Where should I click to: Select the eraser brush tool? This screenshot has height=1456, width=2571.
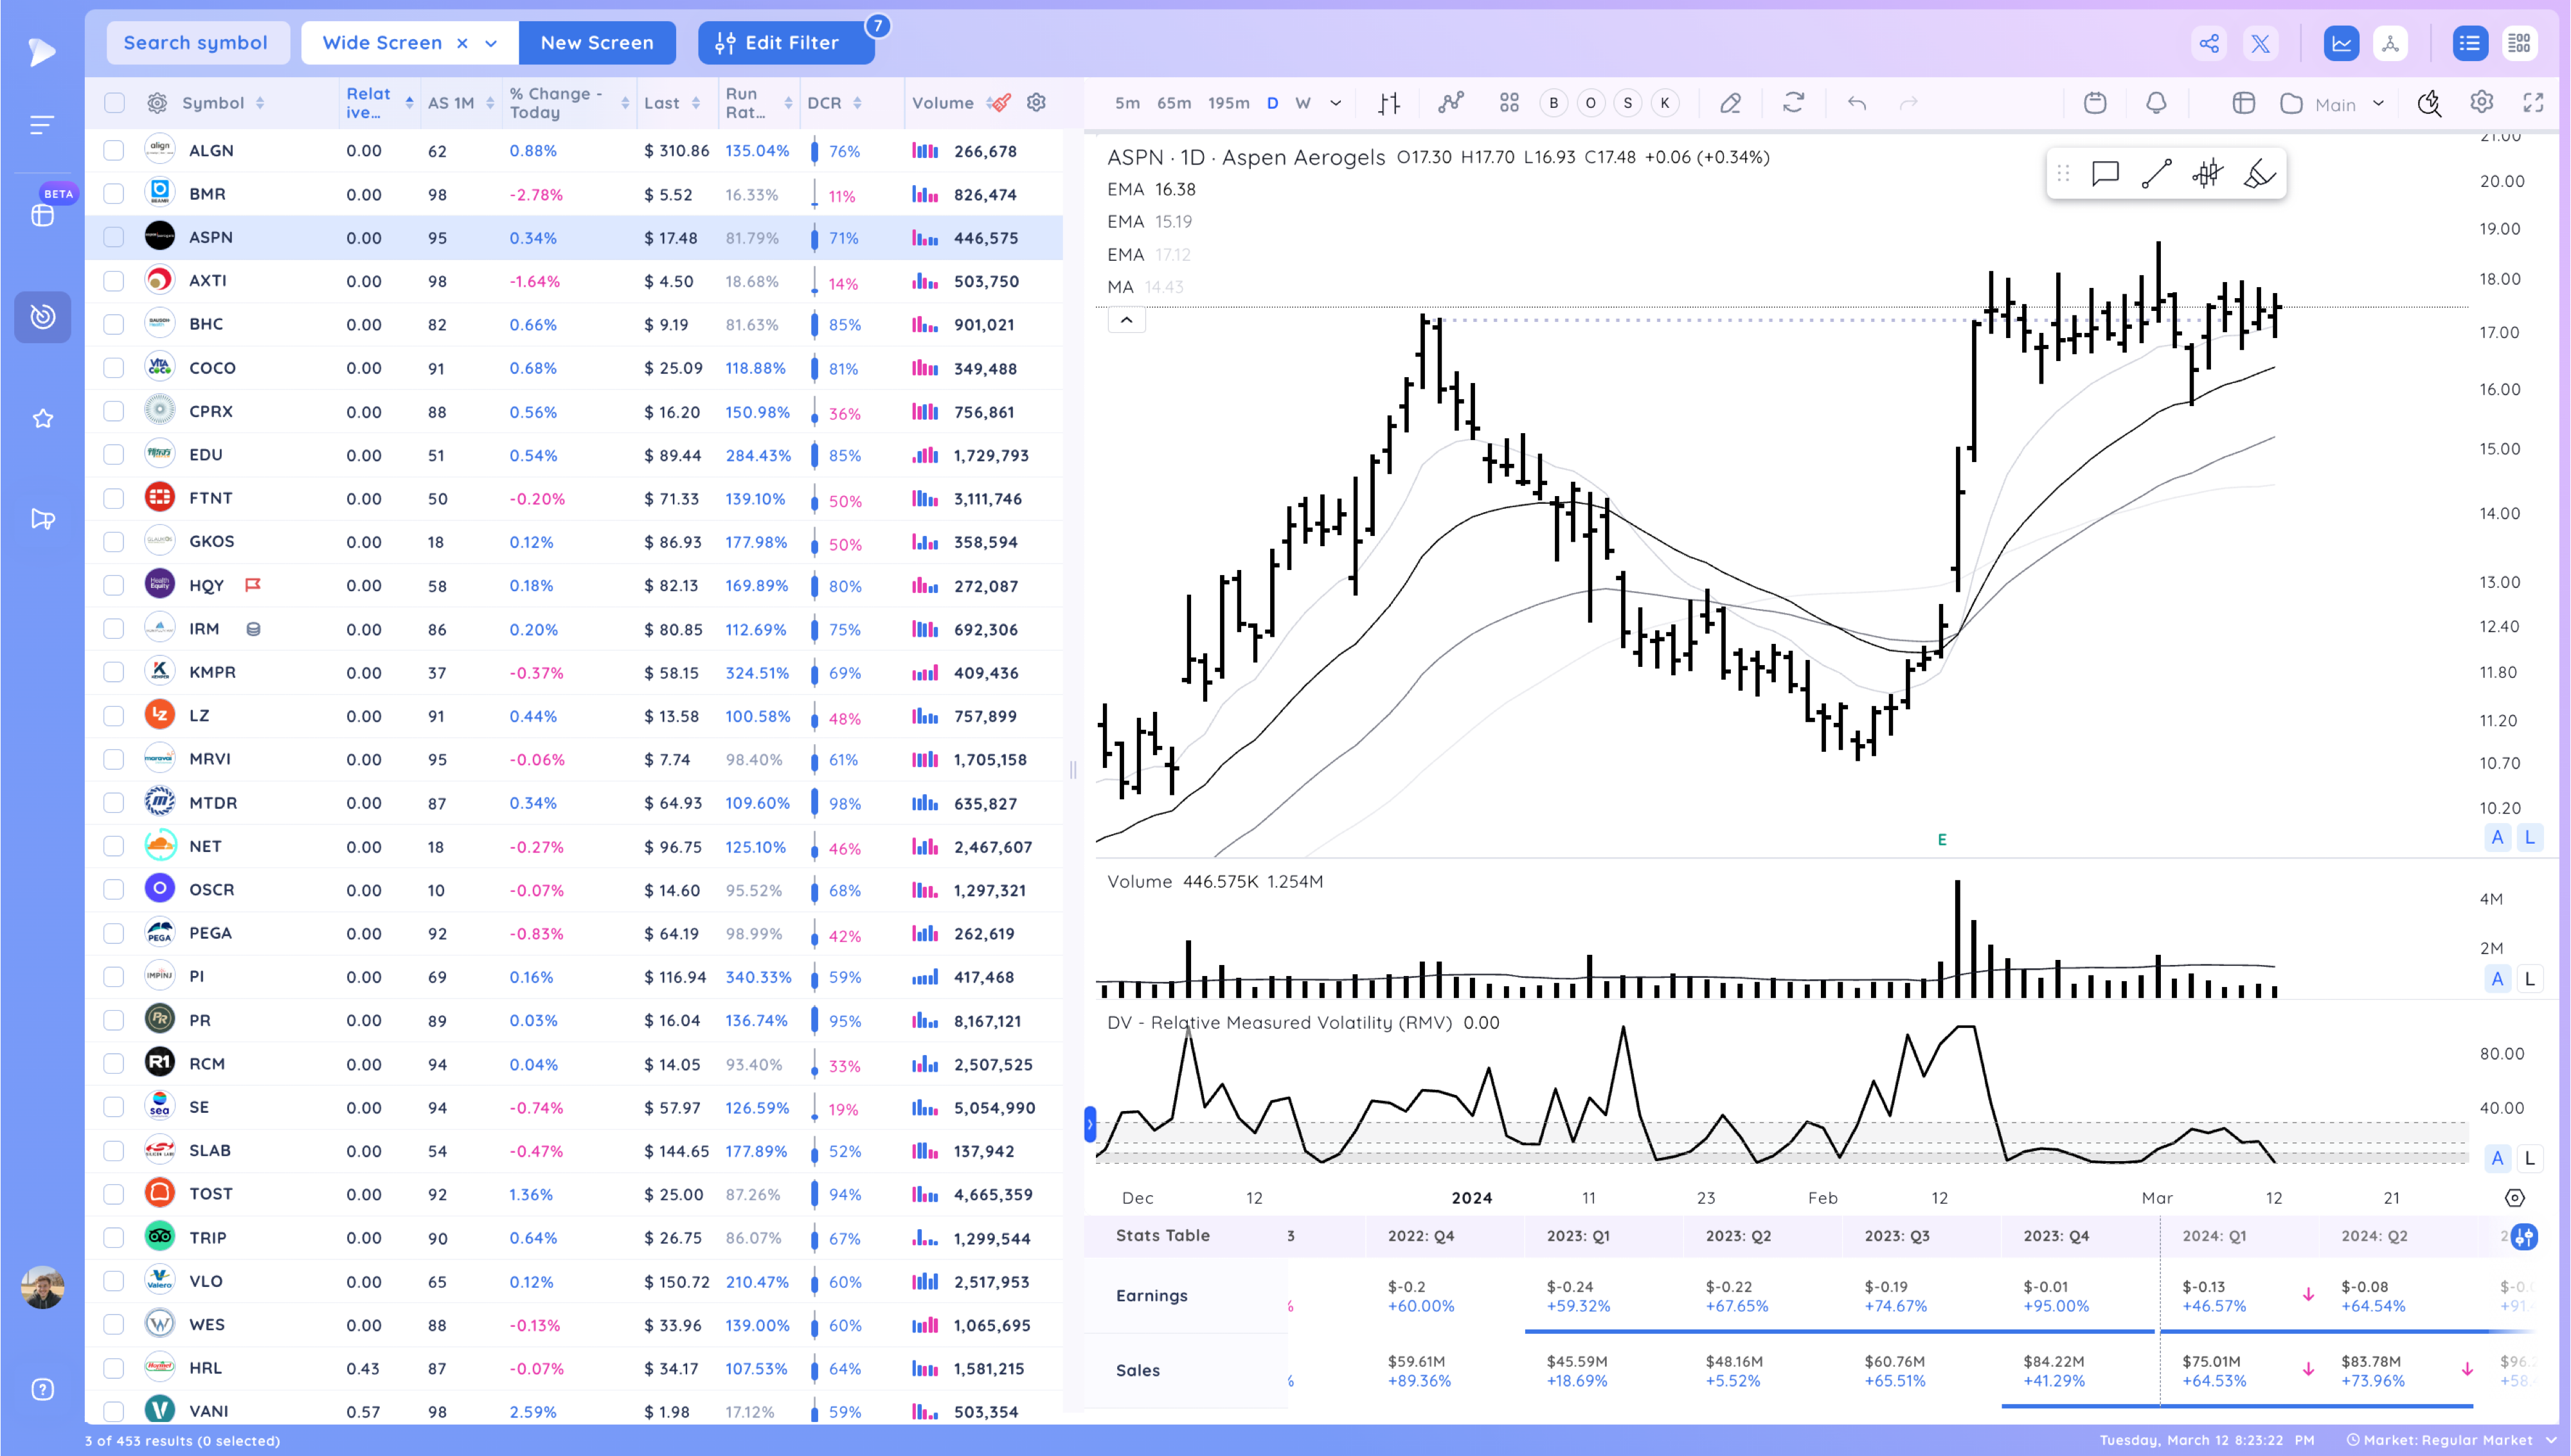pyautogui.click(x=2259, y=174)
